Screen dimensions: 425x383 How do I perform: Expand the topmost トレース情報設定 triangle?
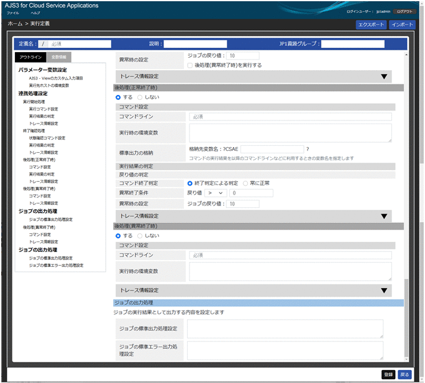pyautogui.click(x=384, y=76)
